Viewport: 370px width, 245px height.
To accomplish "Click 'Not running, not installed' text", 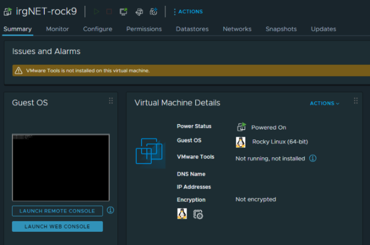I will pyautogui.click(x=270, y=158).
